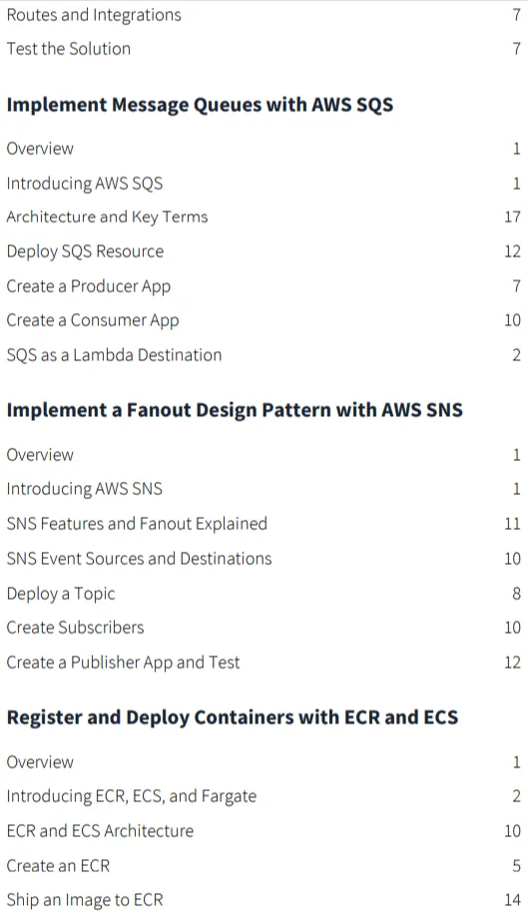Open Create a Producer App lesson
This screenshot has height=914, width=528.
[x=89, y=286]
